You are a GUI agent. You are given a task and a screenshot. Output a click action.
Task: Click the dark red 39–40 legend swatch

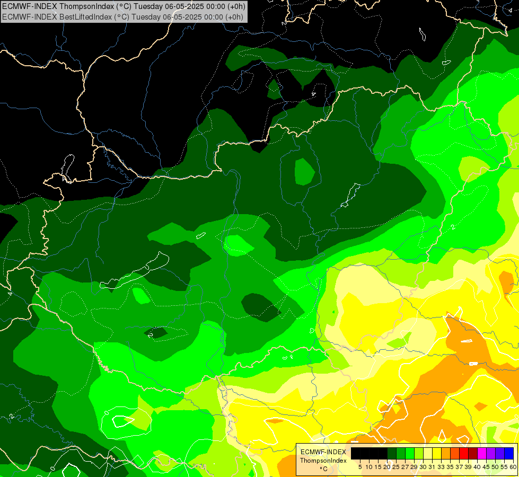tap(473, 453)
